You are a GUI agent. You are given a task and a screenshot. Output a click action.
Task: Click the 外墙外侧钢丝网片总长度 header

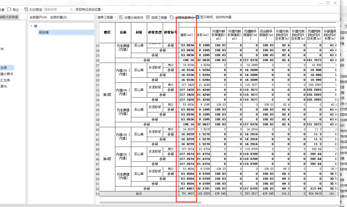click(282, 35)
